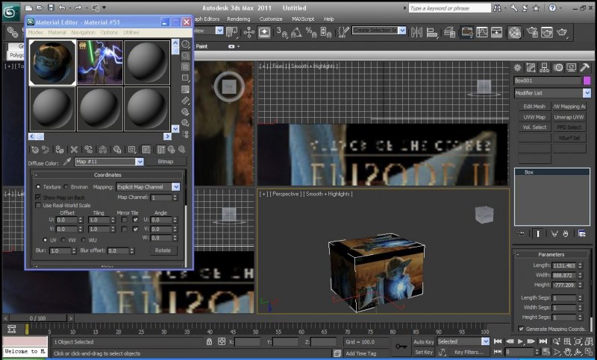The image size is (597, 360).
Task: Open Render Setup teapot icon
Action: [532, 32]
